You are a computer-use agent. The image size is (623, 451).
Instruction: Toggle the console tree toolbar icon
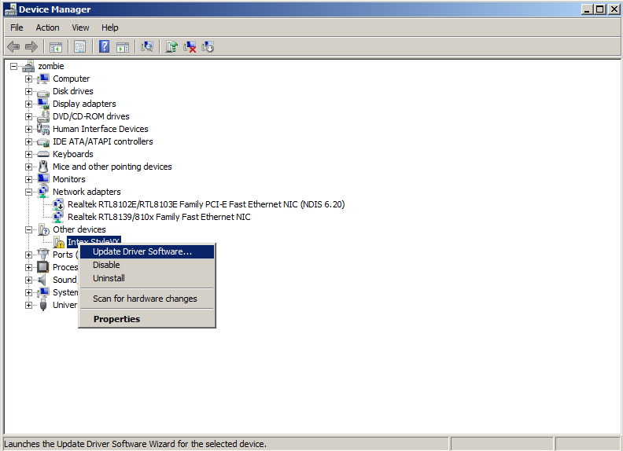[56, 47]
